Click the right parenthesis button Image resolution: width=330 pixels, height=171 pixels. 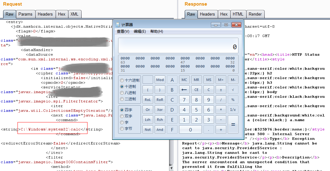[x=160, y=90]
